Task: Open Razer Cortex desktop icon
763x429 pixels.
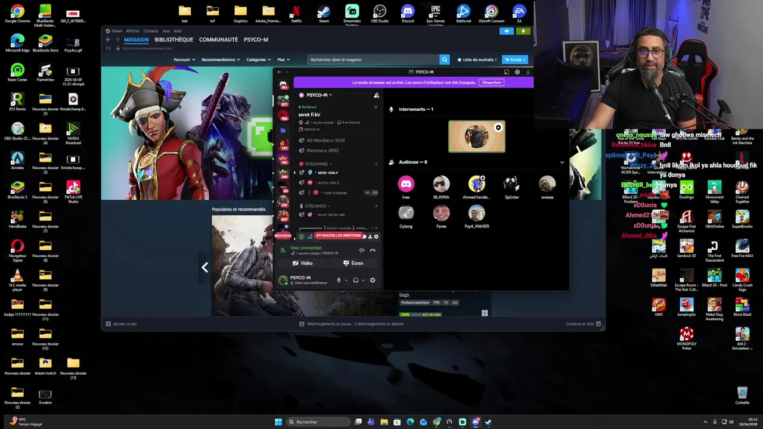Action: 17,73
